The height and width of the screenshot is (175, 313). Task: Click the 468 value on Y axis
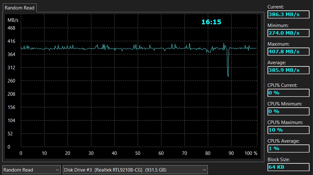11,28
